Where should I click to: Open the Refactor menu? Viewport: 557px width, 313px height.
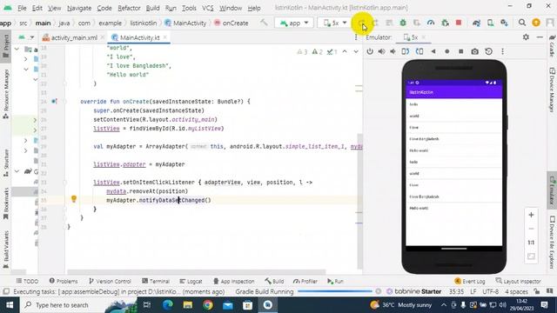[129, 8]
